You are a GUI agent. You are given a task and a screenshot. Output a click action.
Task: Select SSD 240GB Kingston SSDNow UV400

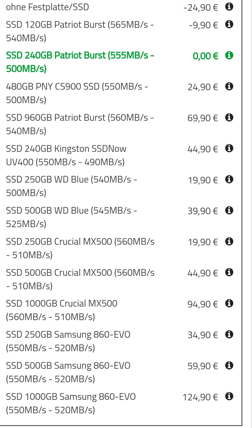pyautogui.click(x=66, y=155)
